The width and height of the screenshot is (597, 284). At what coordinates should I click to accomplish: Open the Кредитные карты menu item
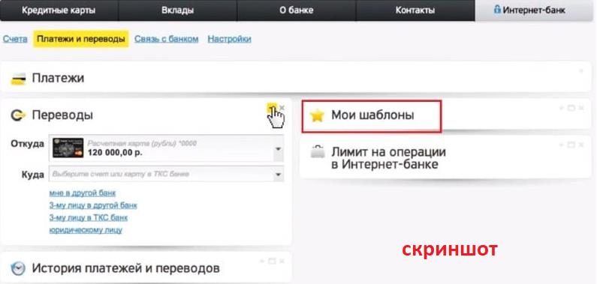pos(59,10)
